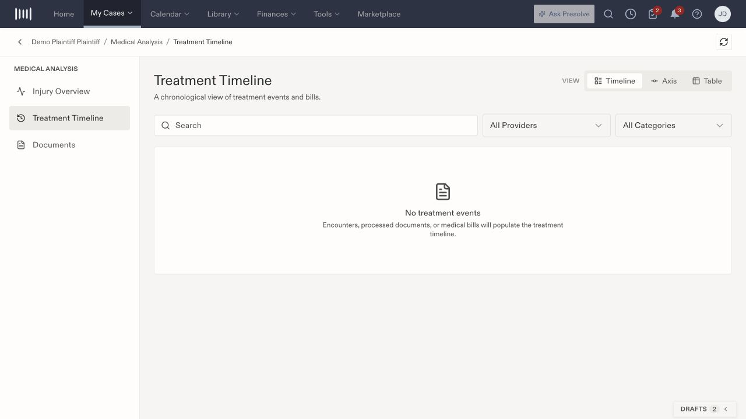Click the empty-state document icon
This screenshot has width=746, height=419.
coord(443,191)
